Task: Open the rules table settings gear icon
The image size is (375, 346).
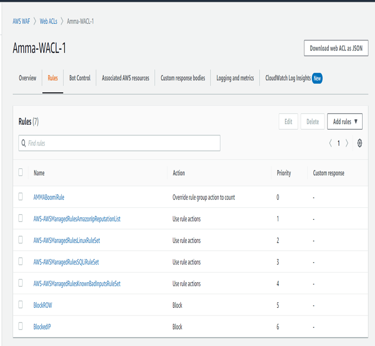Action: pos(359,143)
